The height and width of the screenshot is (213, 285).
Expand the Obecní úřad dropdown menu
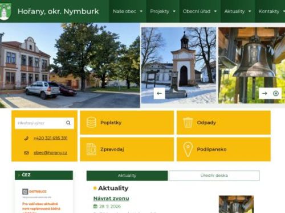pyautogui.click(x=199, y=11)
